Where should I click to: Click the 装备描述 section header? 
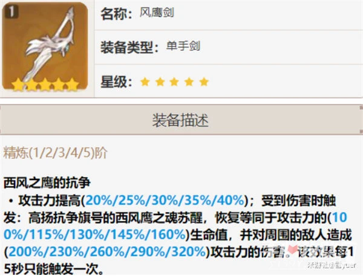tap(180, 120)
